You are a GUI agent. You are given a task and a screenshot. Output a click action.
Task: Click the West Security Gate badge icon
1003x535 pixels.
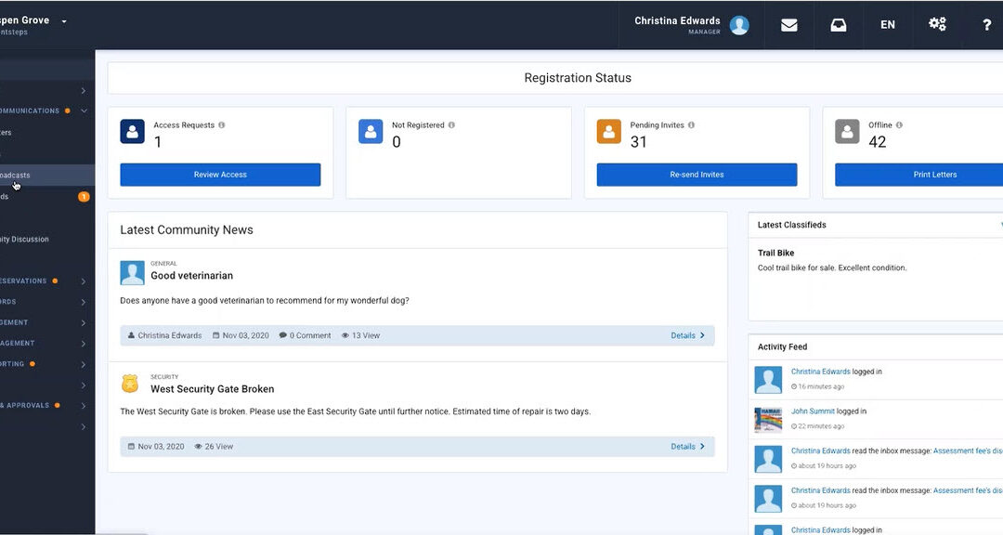click(131, 384)
